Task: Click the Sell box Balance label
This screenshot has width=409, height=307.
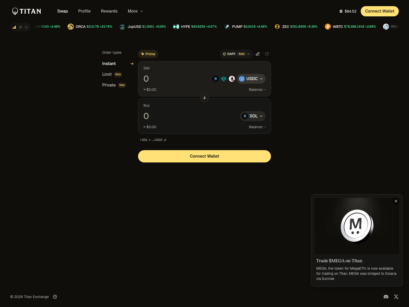Action: [257, 90]
